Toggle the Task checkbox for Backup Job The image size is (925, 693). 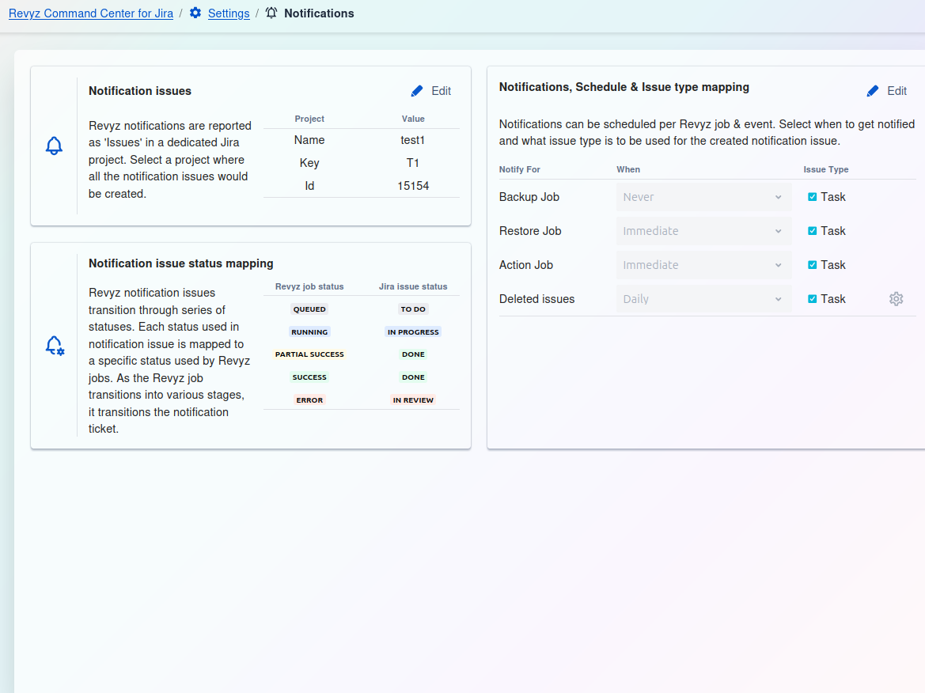coord(812,197)
